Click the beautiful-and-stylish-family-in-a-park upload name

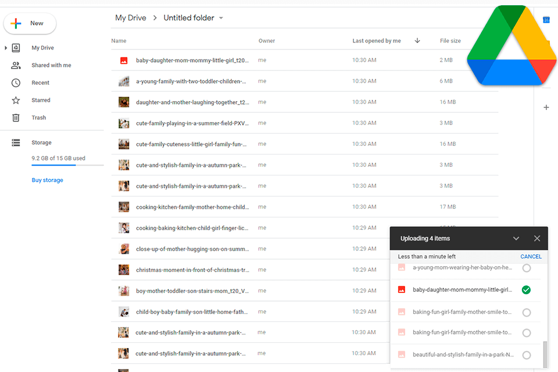[x=463, y=355]
